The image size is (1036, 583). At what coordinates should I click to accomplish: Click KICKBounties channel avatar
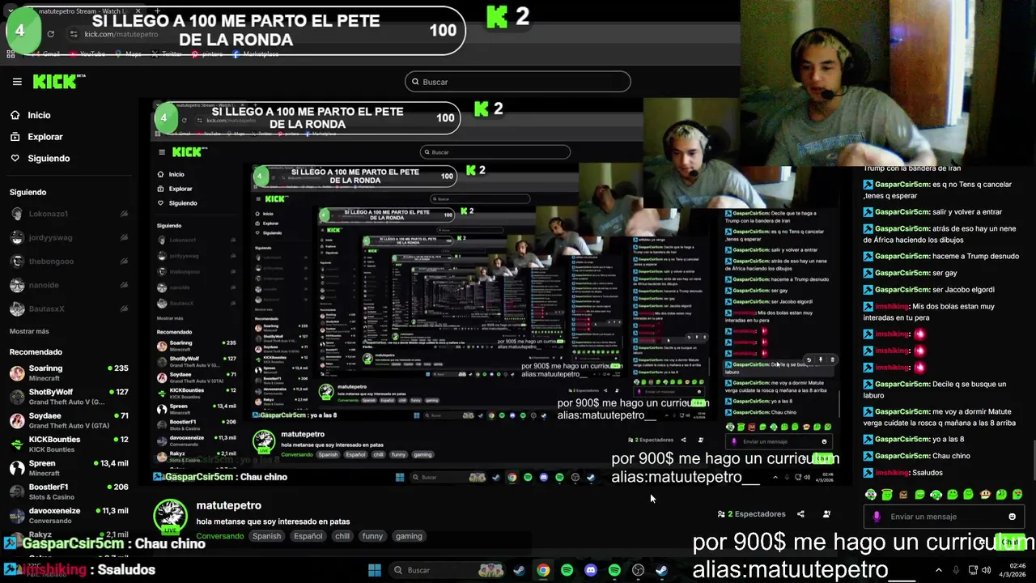(x=17, y=444)
